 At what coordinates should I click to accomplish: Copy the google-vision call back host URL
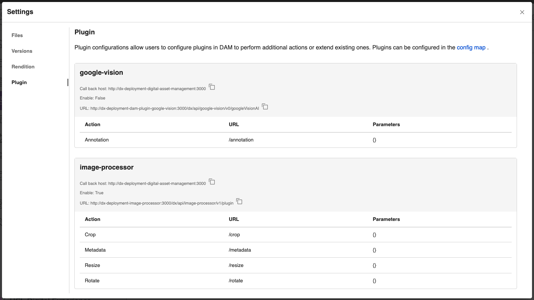click(212, 87)
